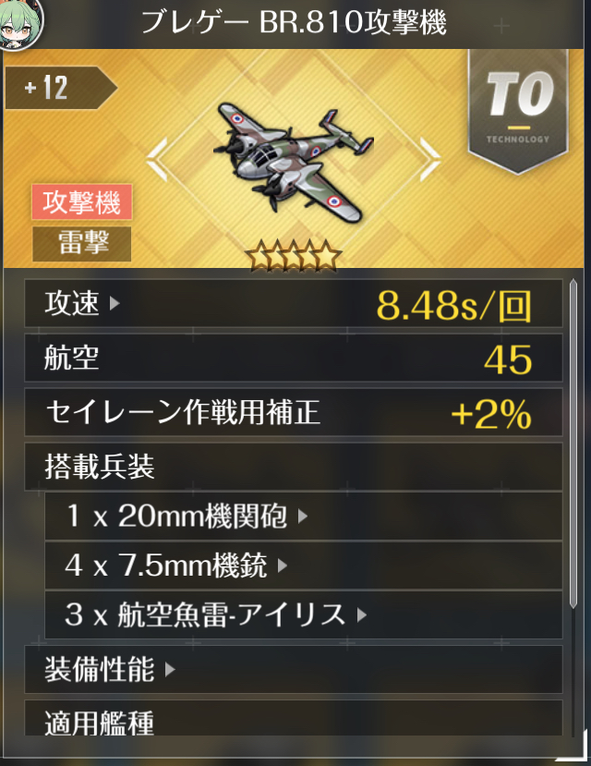This screenshot has height=766, width=591.
Task: Click the 航空 stat row
Action: pyautogui.click(x=294, y=359)
